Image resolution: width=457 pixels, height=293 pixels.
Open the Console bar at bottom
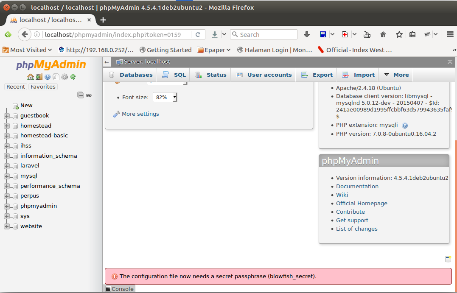(120, 289)
